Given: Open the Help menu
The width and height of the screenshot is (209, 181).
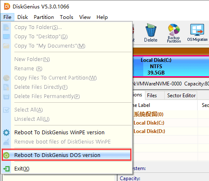Looking at the screenshot, I should click(x=102, y=17).
